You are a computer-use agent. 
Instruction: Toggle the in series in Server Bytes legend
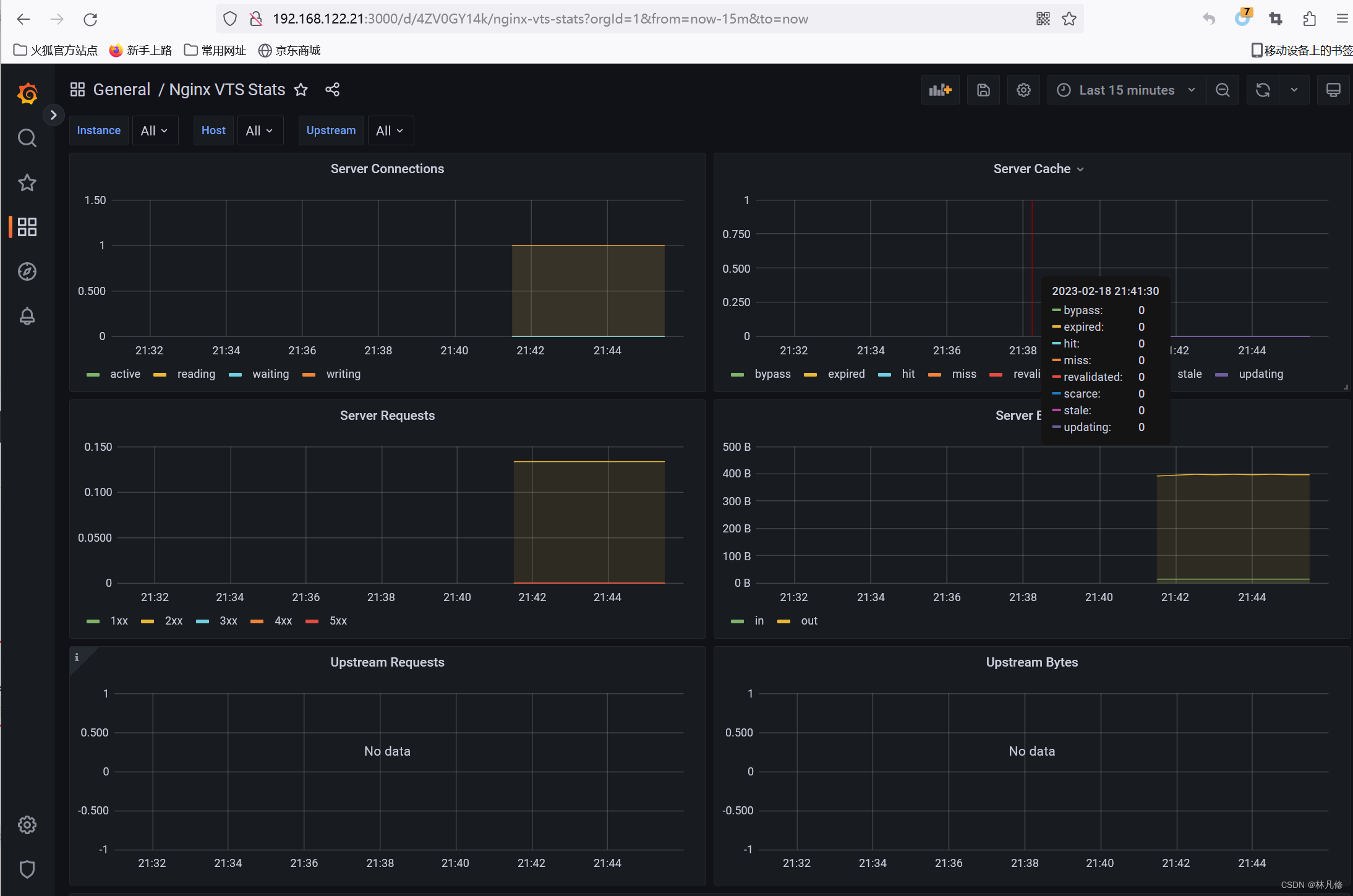[x=759, y=621]
